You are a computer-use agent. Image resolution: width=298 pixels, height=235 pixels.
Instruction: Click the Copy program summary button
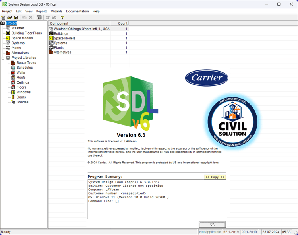[215, 177]
